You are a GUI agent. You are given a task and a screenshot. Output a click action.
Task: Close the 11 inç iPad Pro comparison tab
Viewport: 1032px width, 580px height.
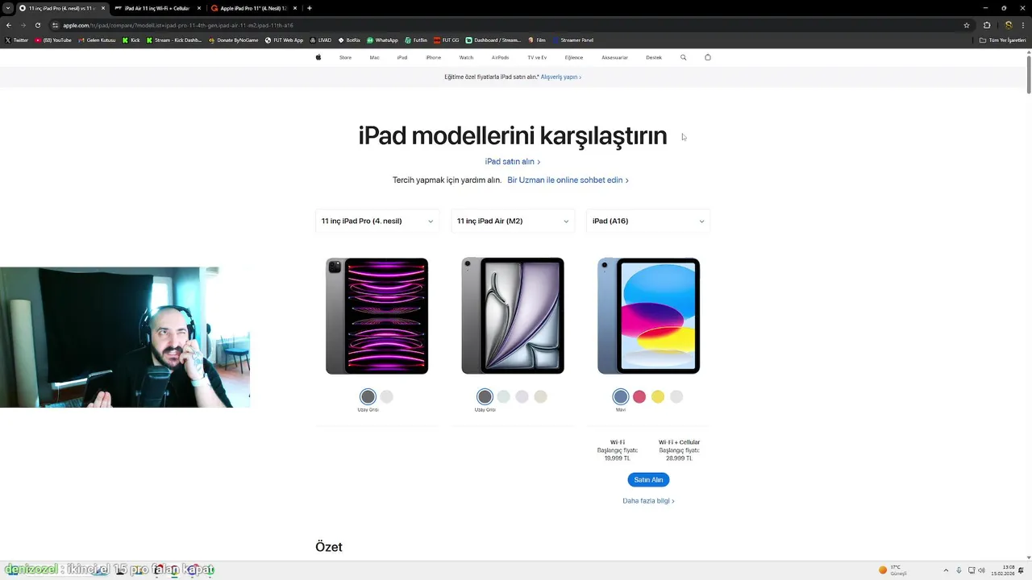coord(102,8)
